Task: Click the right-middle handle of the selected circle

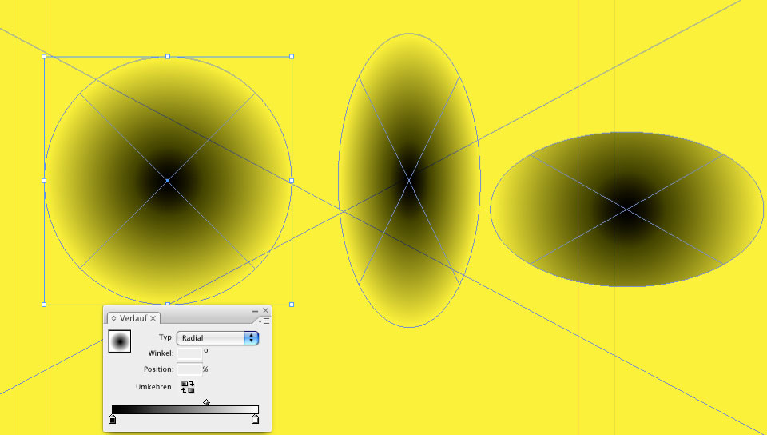Action: [292, 181]
